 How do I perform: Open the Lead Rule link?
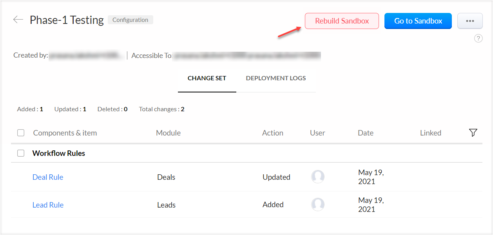(48, 205)
